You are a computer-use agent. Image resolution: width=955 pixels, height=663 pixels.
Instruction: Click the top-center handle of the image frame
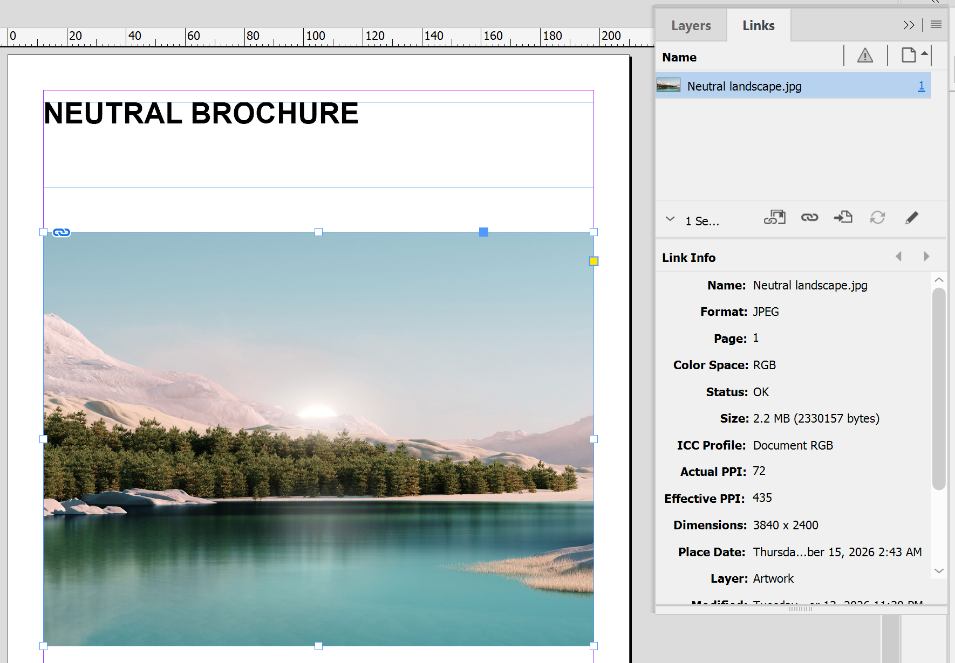(318, 232)
